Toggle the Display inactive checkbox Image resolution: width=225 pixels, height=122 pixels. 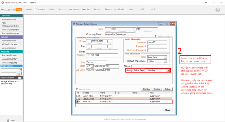[77, 89]
